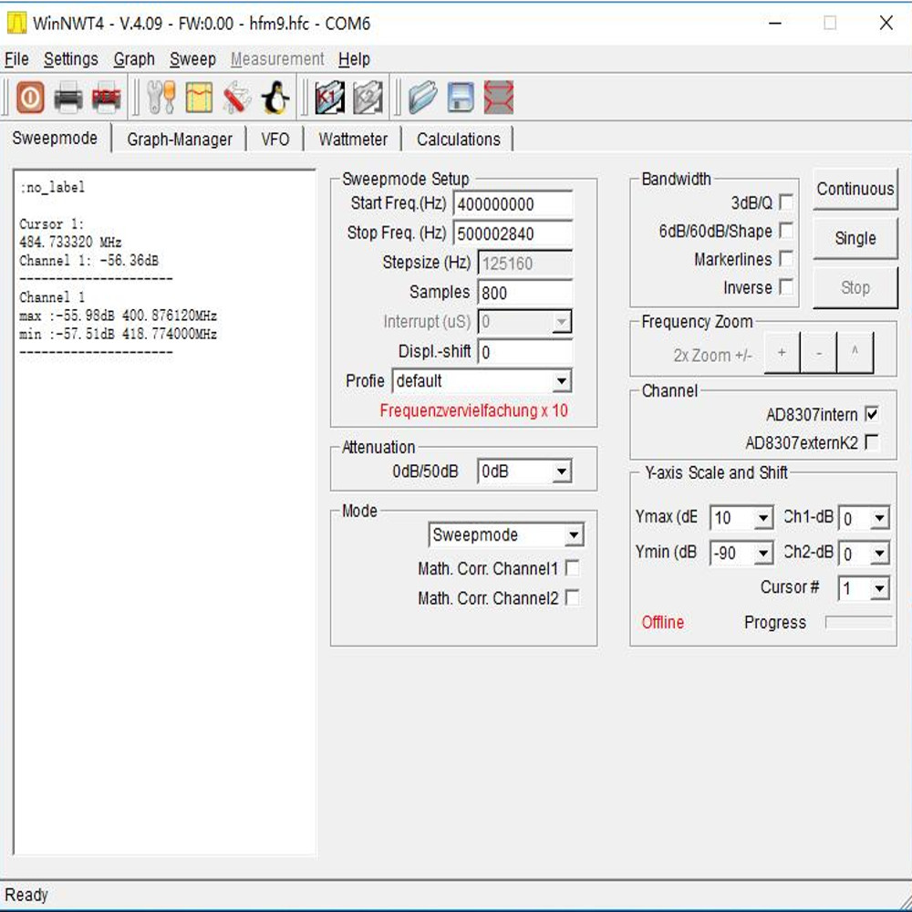Open the Sweep menu

coord(192,58)
